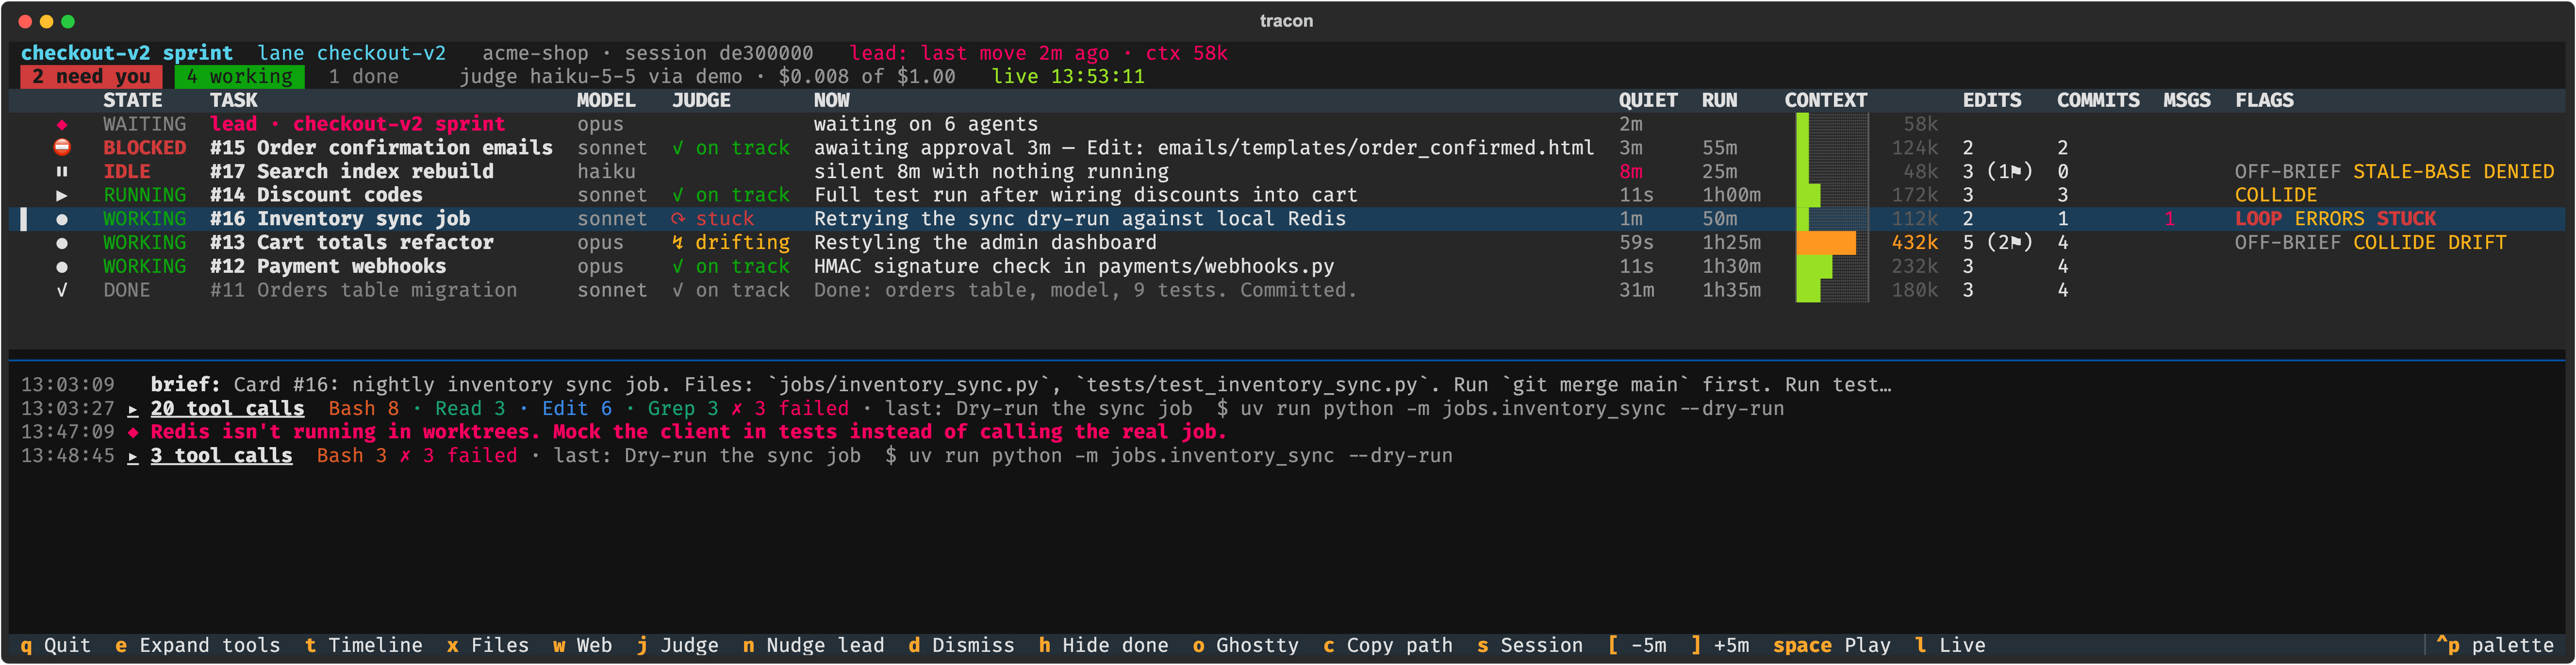This screenshot has width=2576, height=665.
Task: Click the red diamond marker at 13:47:09
Action: [x=133, y=432]
